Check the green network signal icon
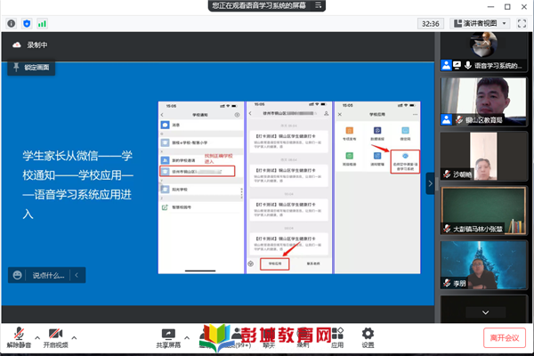 (x=42, y=23)
